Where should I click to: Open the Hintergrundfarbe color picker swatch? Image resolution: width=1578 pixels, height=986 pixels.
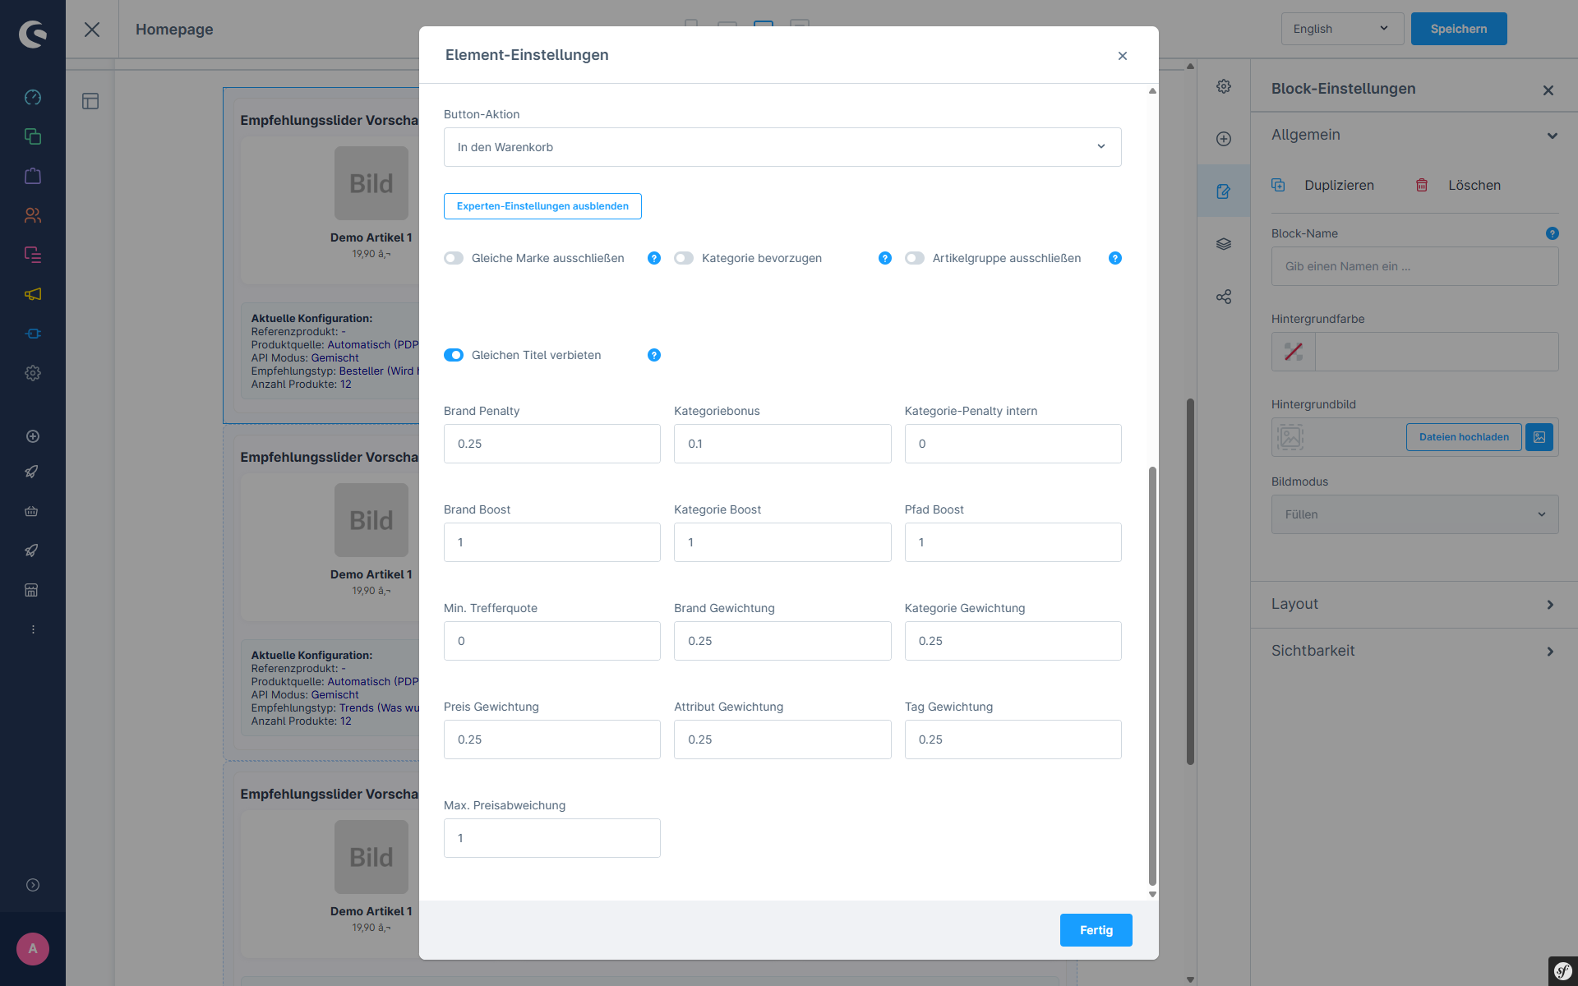[1294, 352]
